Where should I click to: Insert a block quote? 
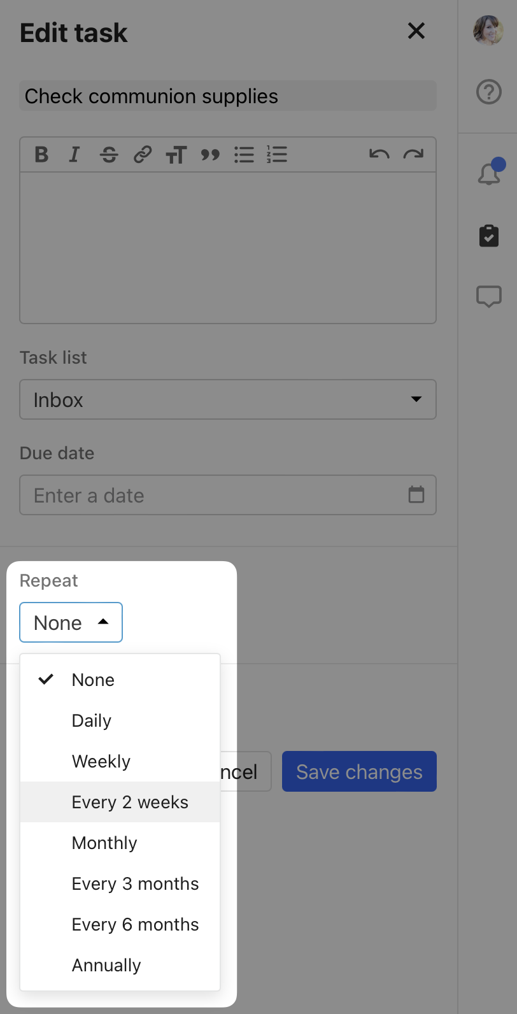pyautogui.click(x=210, y=155)
